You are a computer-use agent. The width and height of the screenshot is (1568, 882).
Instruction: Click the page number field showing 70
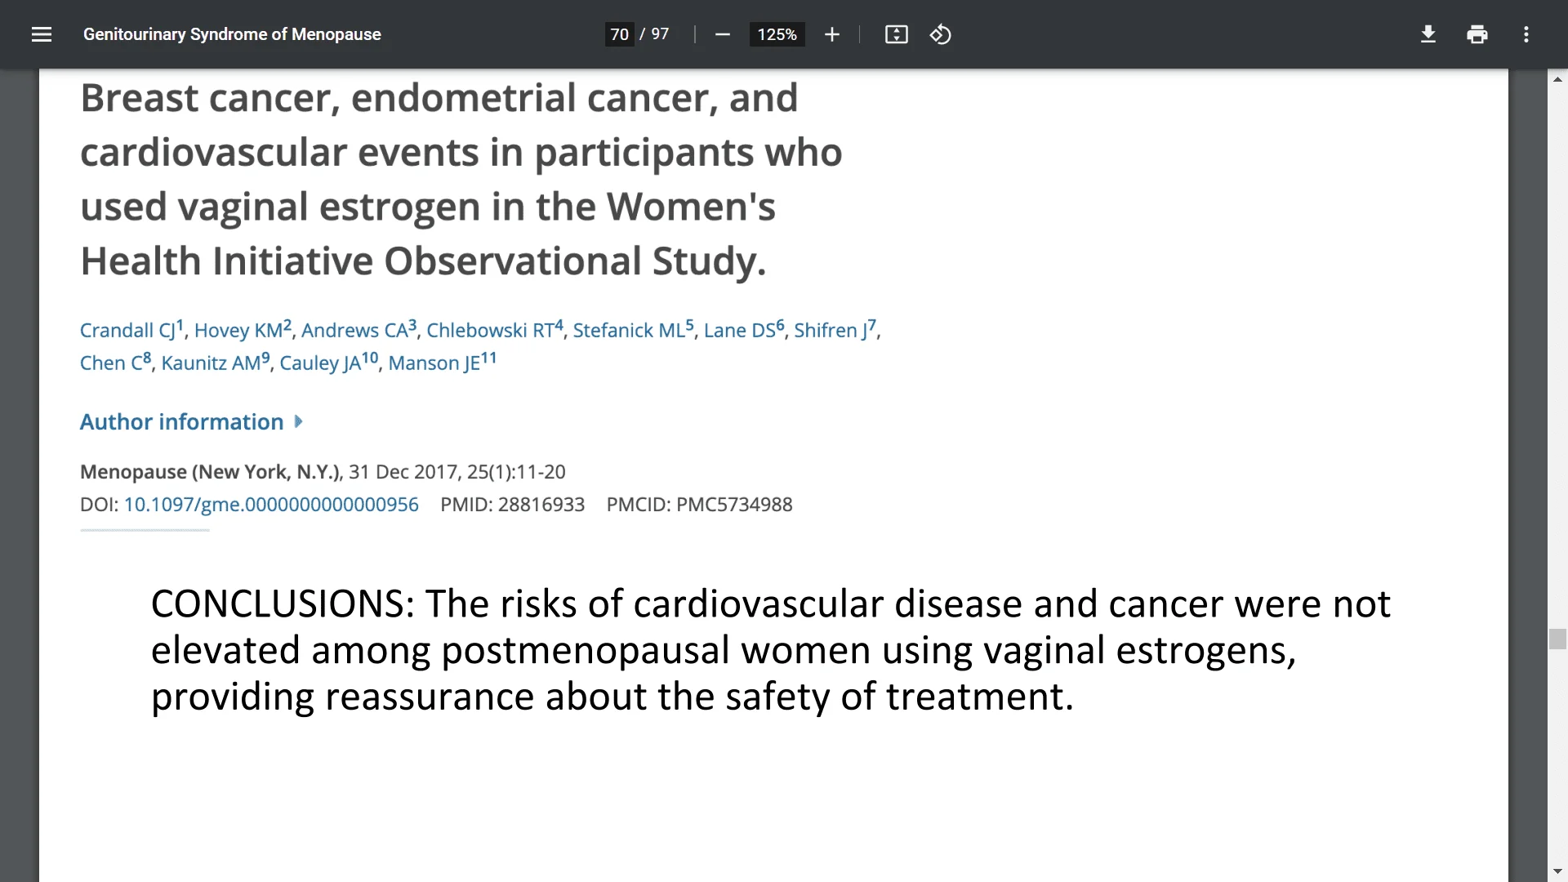(619, 34)
